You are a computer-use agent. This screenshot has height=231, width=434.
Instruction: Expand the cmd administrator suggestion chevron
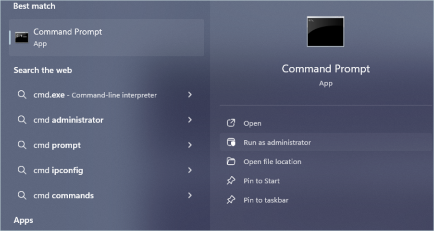[x=190, y=120]
